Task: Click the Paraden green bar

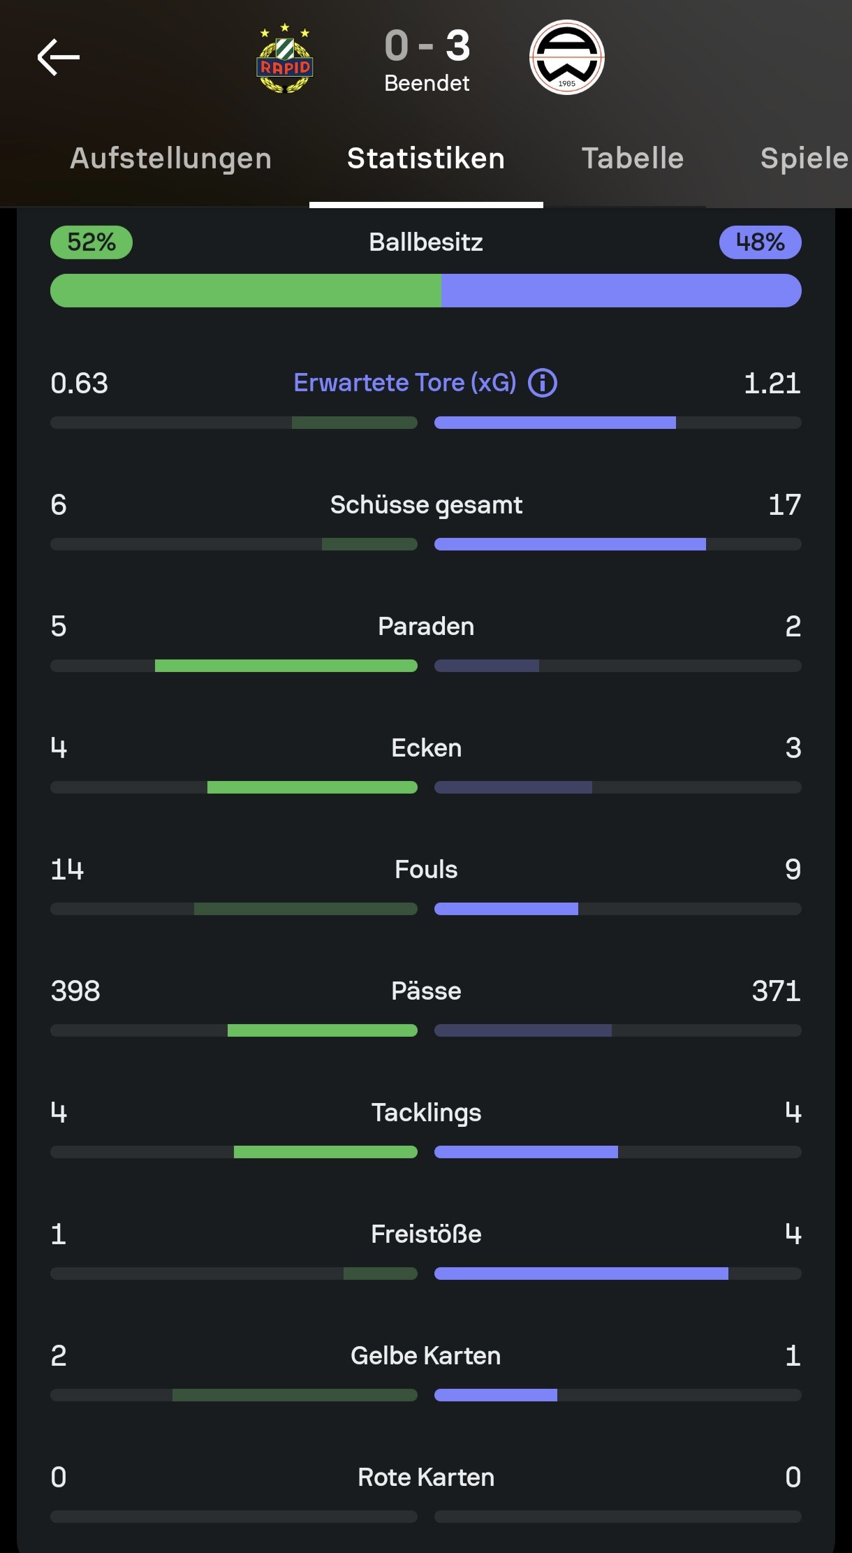Action: pos(286,666)
